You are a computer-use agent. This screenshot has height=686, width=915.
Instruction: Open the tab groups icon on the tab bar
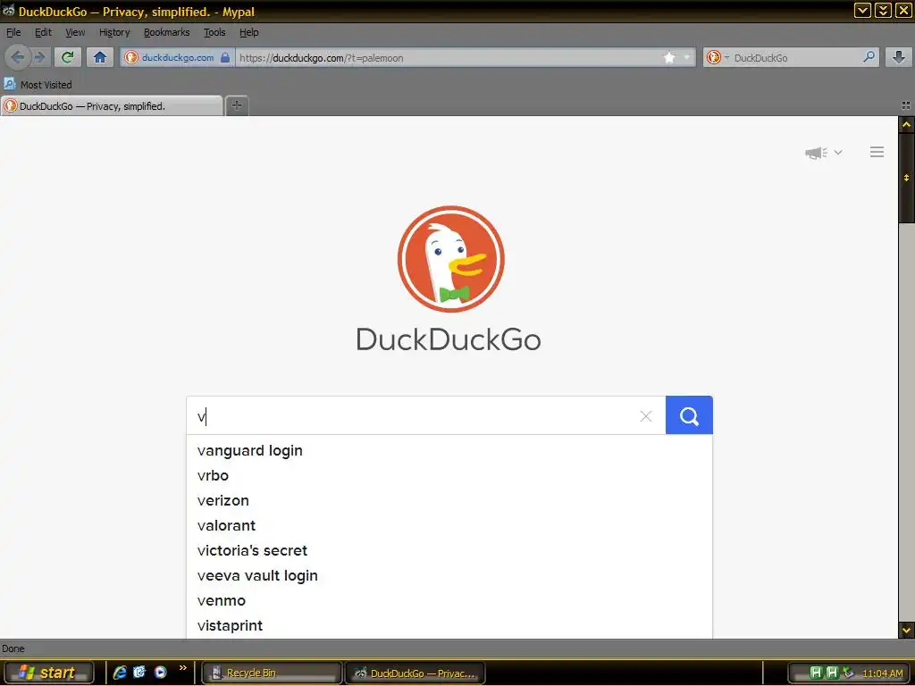tap(906, 105)
